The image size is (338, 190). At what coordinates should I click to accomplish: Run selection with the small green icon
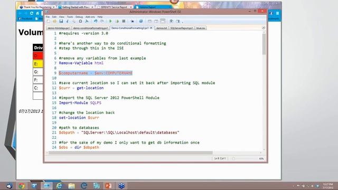point(117,21)
